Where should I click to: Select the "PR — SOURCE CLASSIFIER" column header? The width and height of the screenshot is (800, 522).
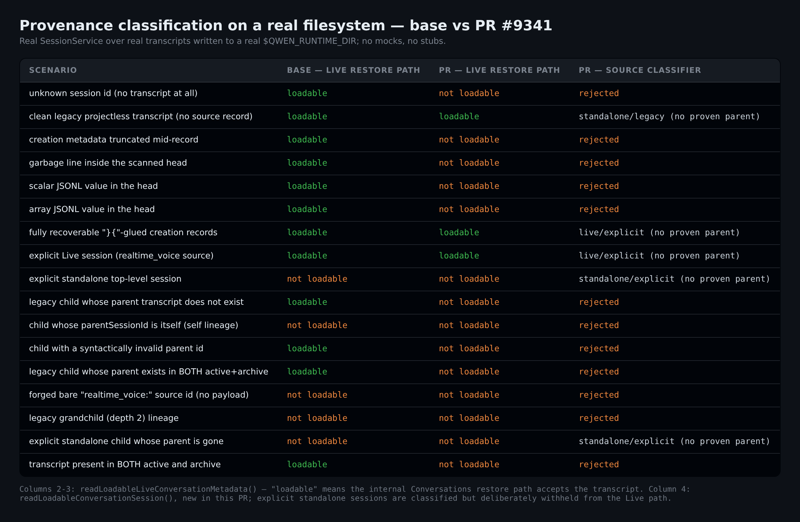click(x=640, y=70)
